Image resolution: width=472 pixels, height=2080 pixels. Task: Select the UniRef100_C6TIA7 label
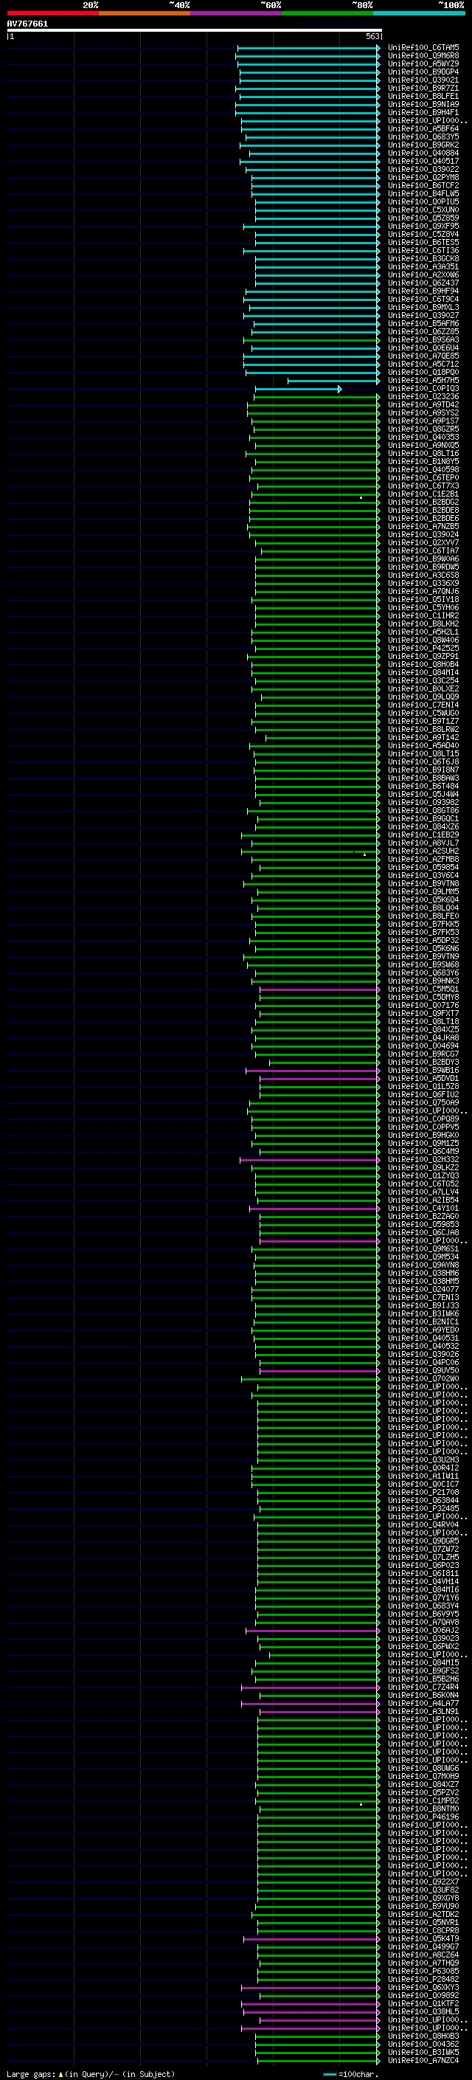(423, 551)
